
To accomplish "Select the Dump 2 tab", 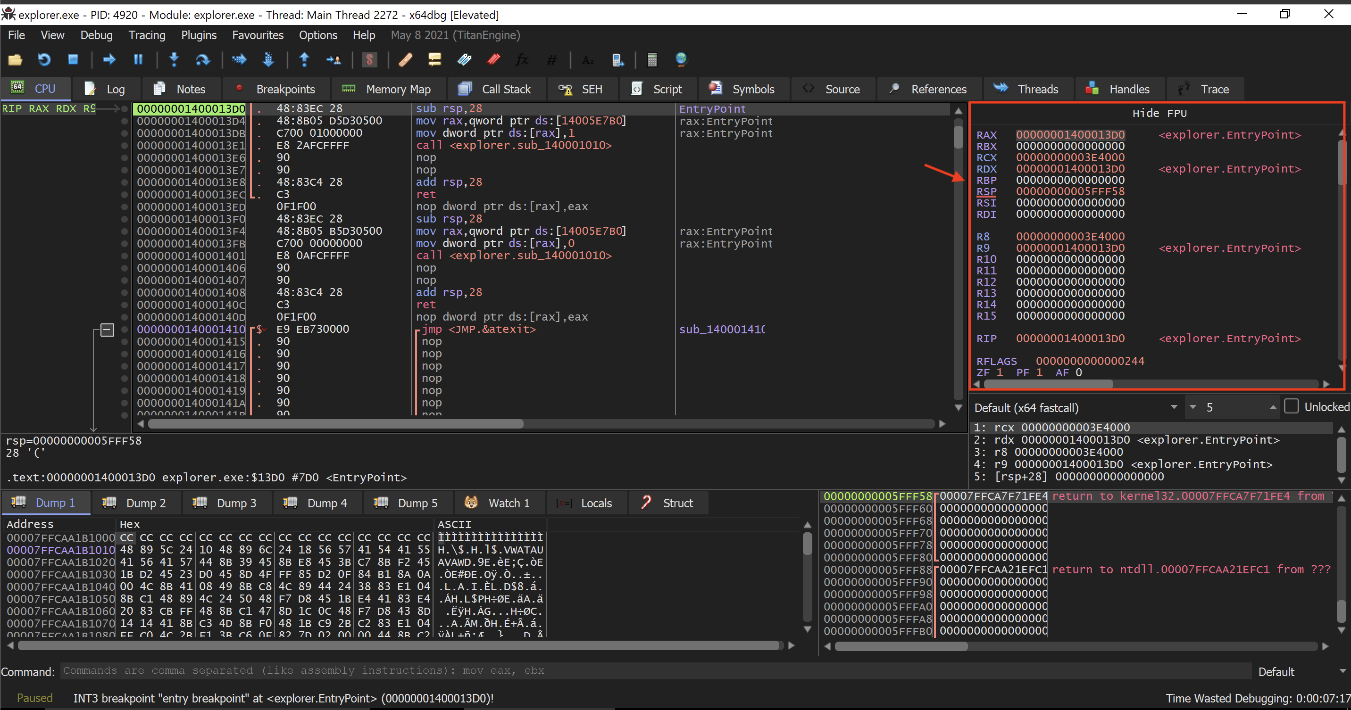I will [x=136, y=503].
